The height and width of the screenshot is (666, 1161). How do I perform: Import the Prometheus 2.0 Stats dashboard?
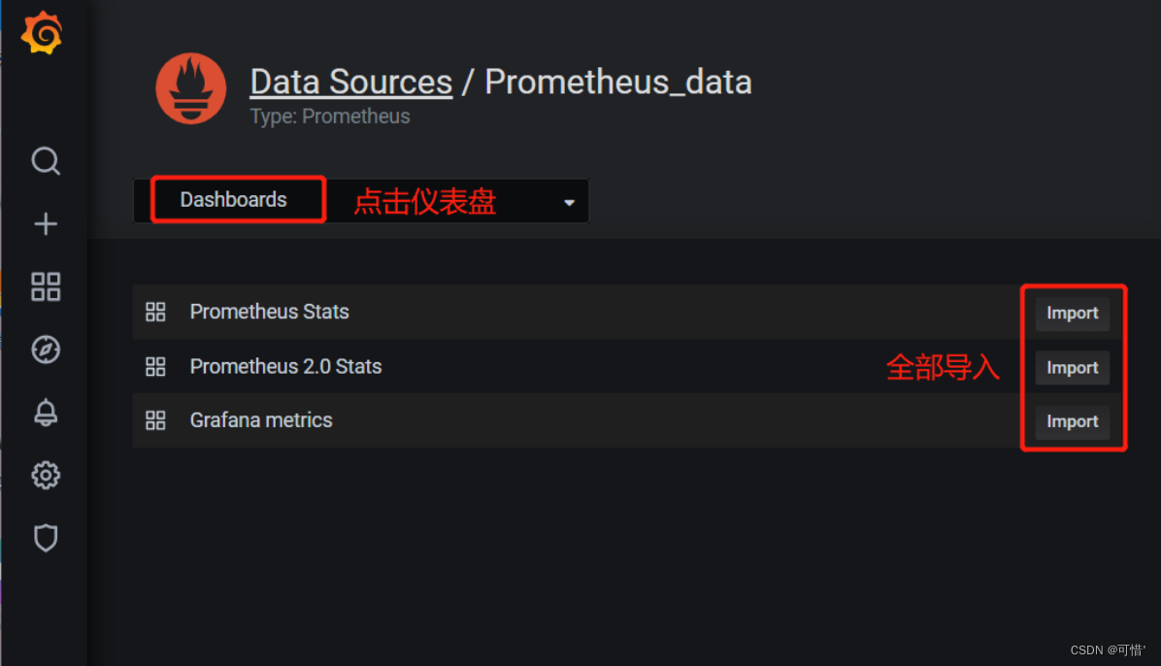tap(1072, 368)
